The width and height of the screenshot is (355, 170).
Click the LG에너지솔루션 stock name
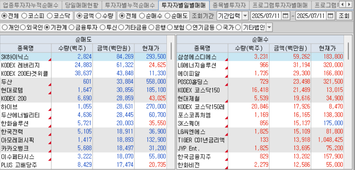(x=197, y=65)
